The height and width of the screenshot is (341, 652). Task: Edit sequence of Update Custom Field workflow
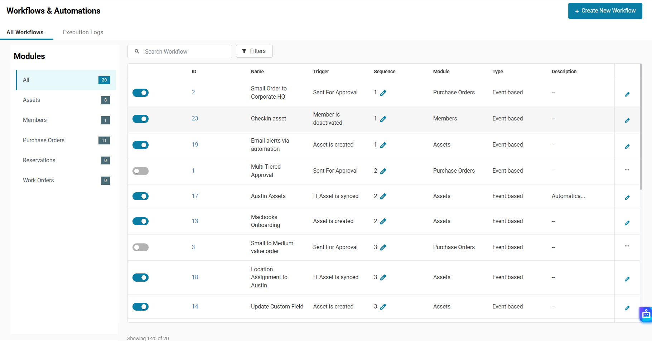coord(383,307)
